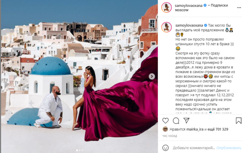Open comments with the speech bubble icon

tap(176, 121)
